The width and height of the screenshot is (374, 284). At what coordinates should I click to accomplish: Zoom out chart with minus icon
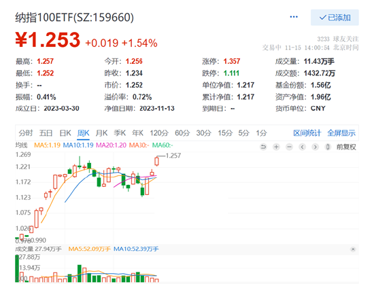pyautogui.click(x=289, y=147)
